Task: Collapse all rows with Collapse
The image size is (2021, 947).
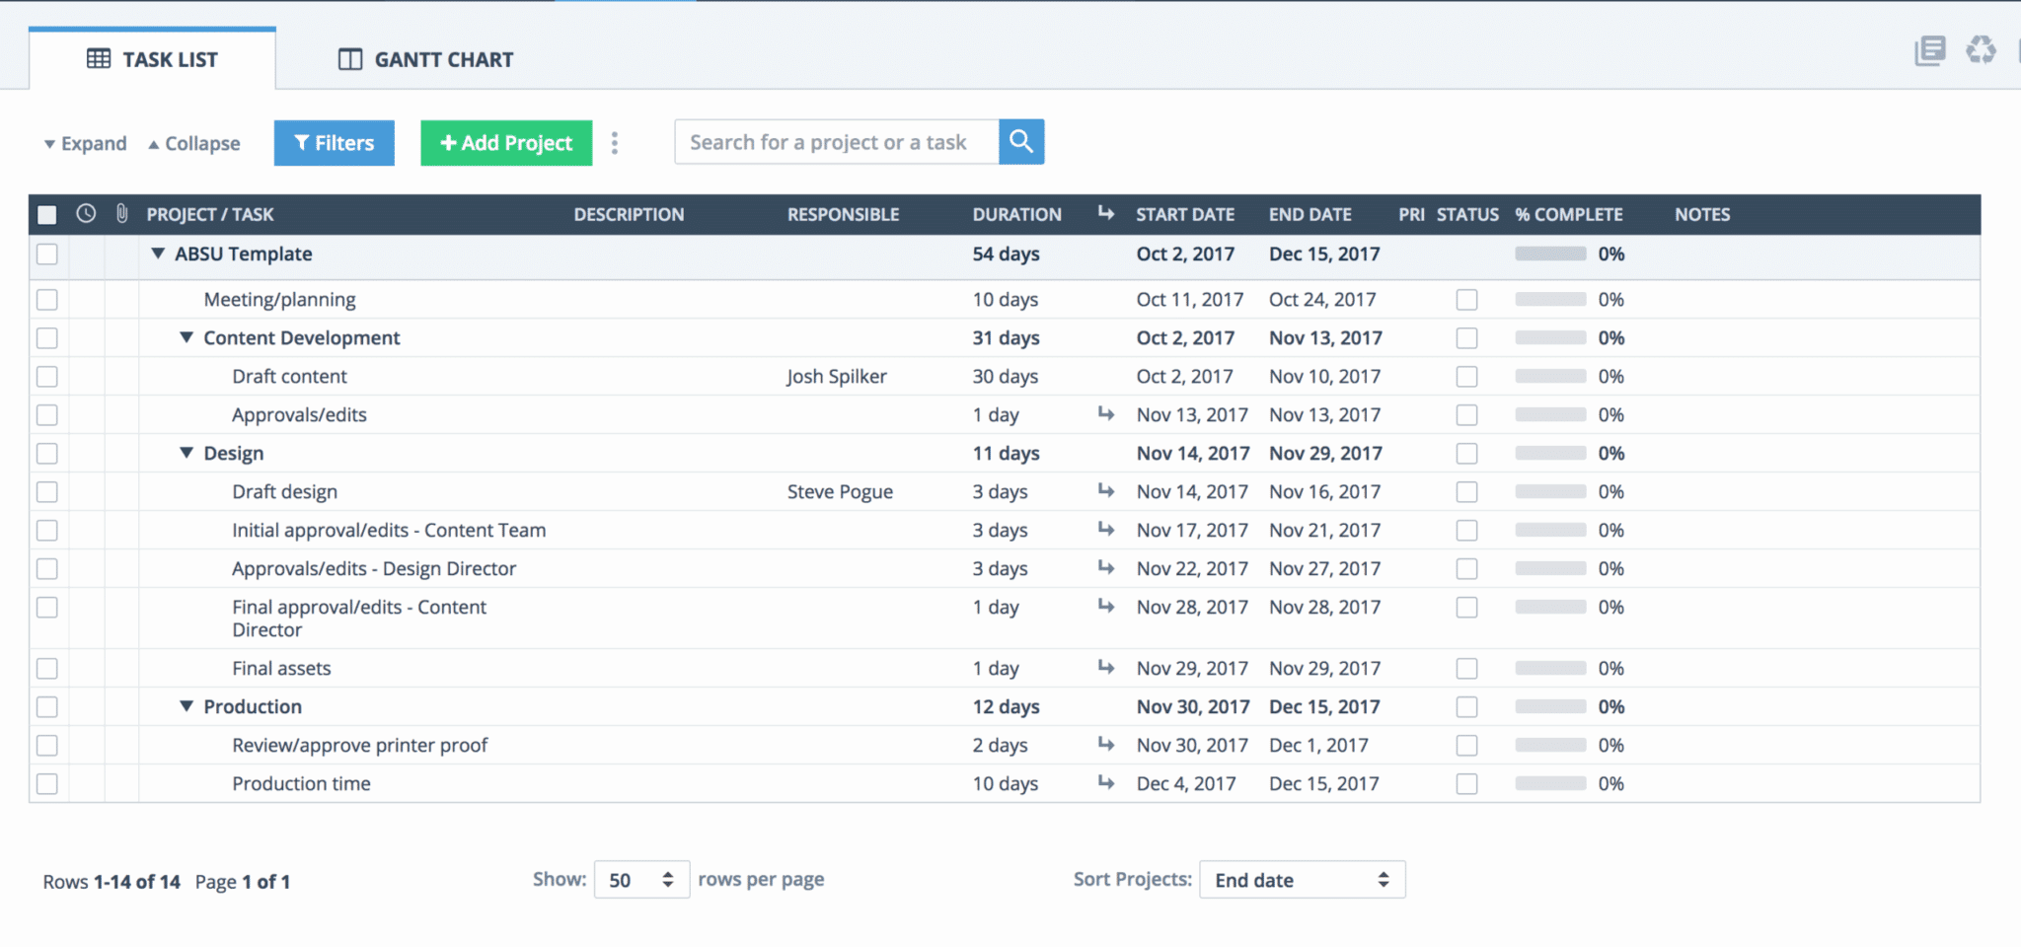Action: click(x=194, y=143)
